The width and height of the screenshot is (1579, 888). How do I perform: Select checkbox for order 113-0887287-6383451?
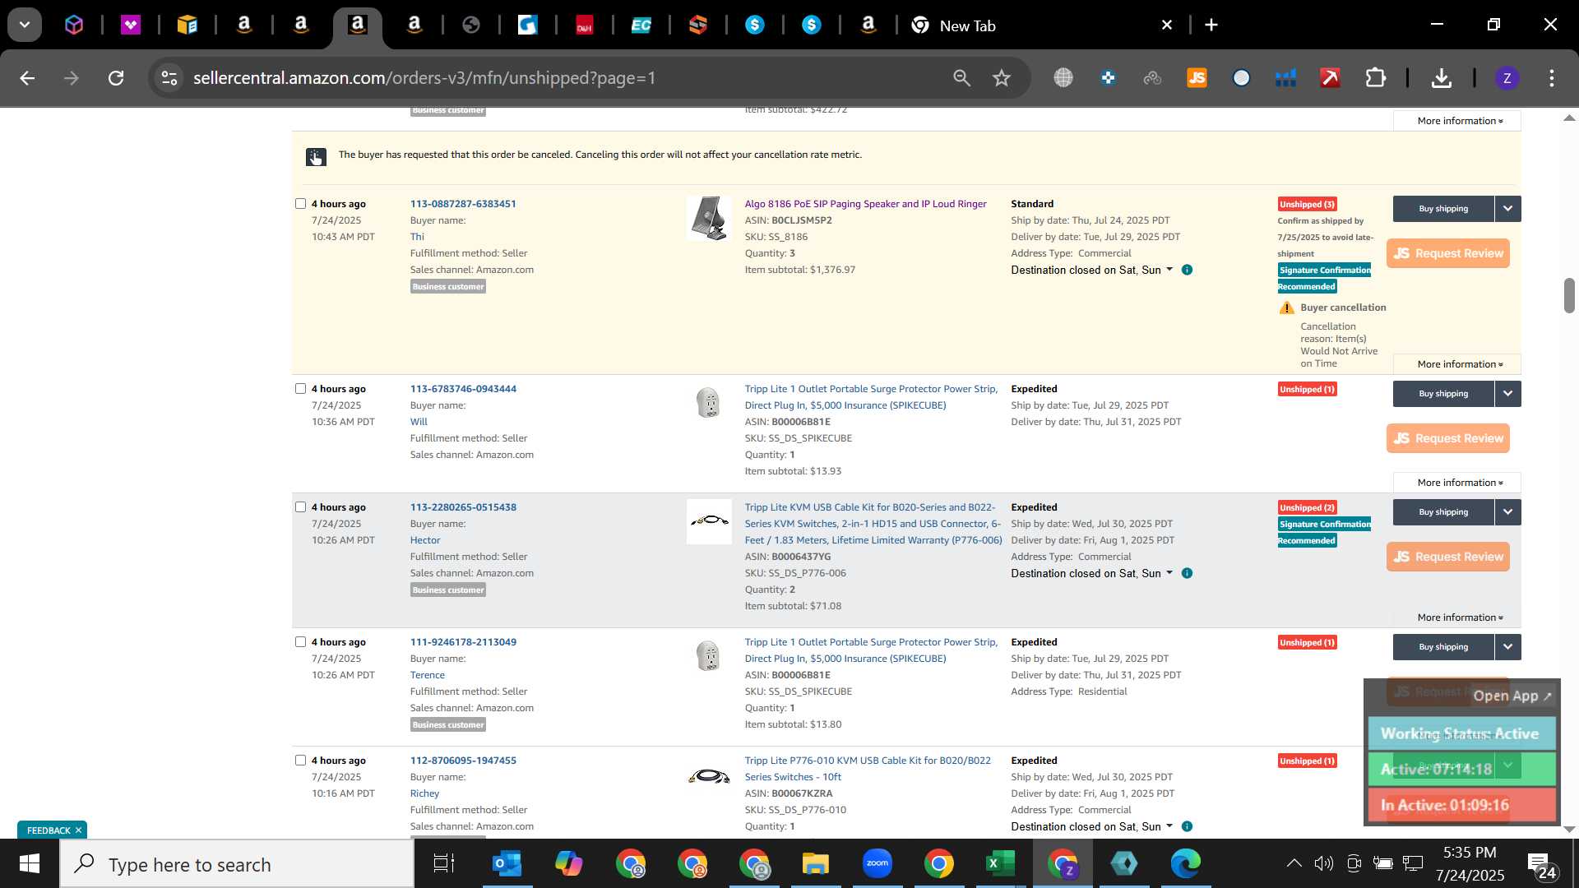(x=300, y=203)
